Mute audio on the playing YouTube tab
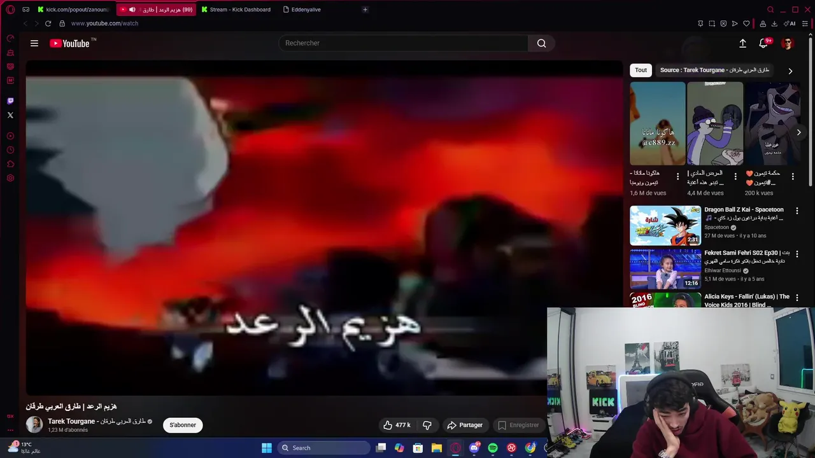Screen dimensions: 815x458 point(132,10)
